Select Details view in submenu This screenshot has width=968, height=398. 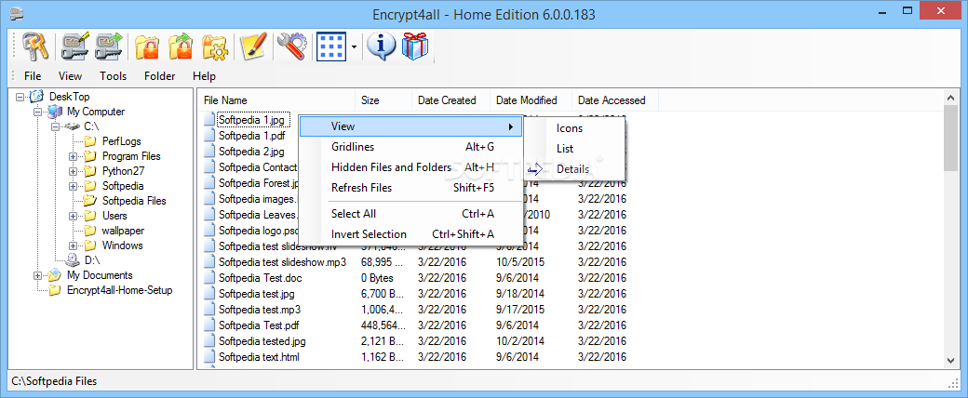coord(576,169)
